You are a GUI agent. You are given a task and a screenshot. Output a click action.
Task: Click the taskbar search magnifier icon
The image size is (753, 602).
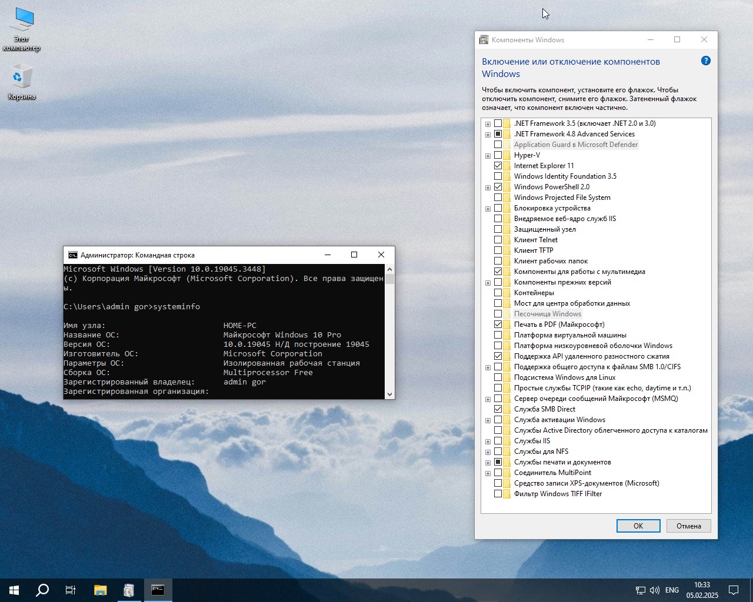tap(42, 590)
